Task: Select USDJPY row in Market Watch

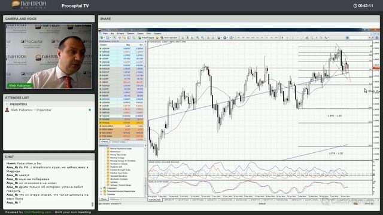Action: (x=121, y=59)
